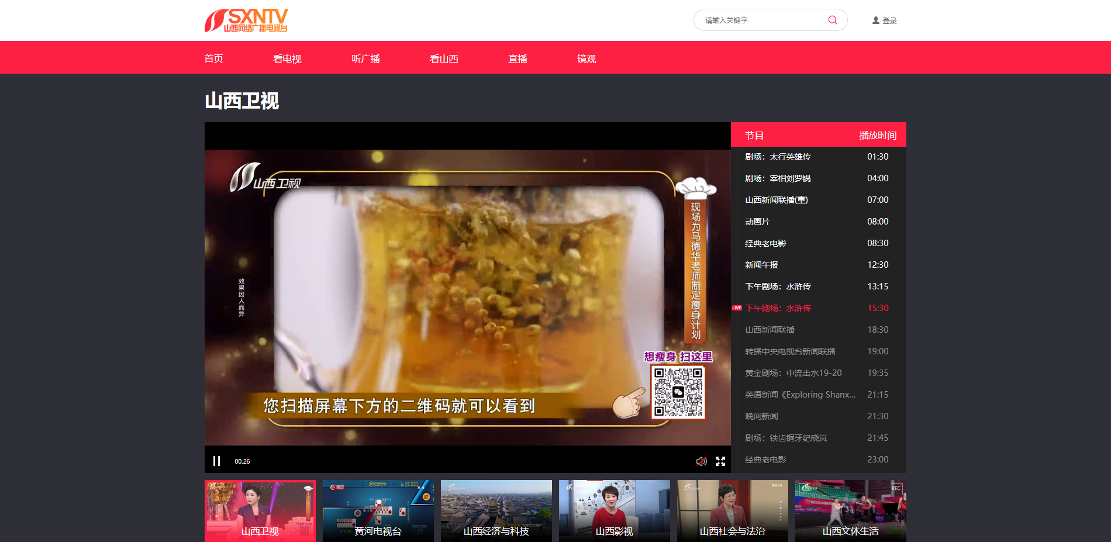
Task: Switch to 山西社会与法治 channel thumbnail
Action: (x=732, y=510)
